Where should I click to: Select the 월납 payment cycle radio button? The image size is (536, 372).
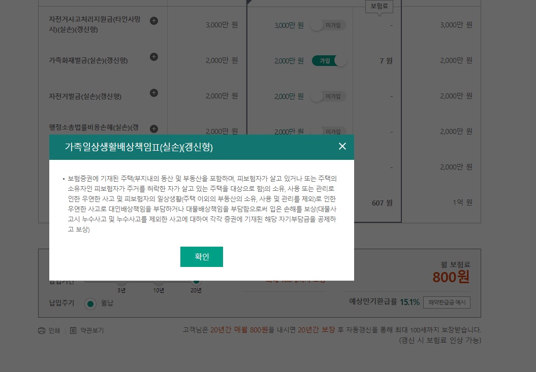click(90, 303)
